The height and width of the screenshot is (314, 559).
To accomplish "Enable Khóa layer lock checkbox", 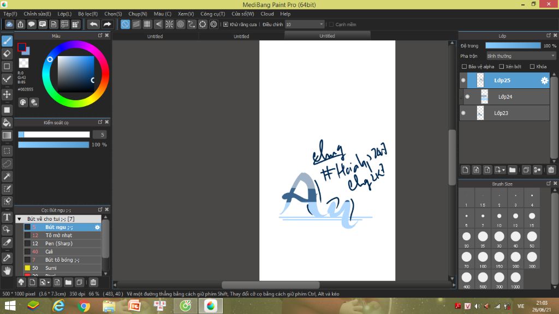I will click(x=532, y=67).
